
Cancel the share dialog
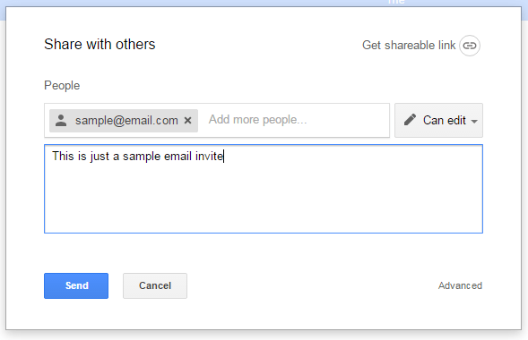coord(155,285)
